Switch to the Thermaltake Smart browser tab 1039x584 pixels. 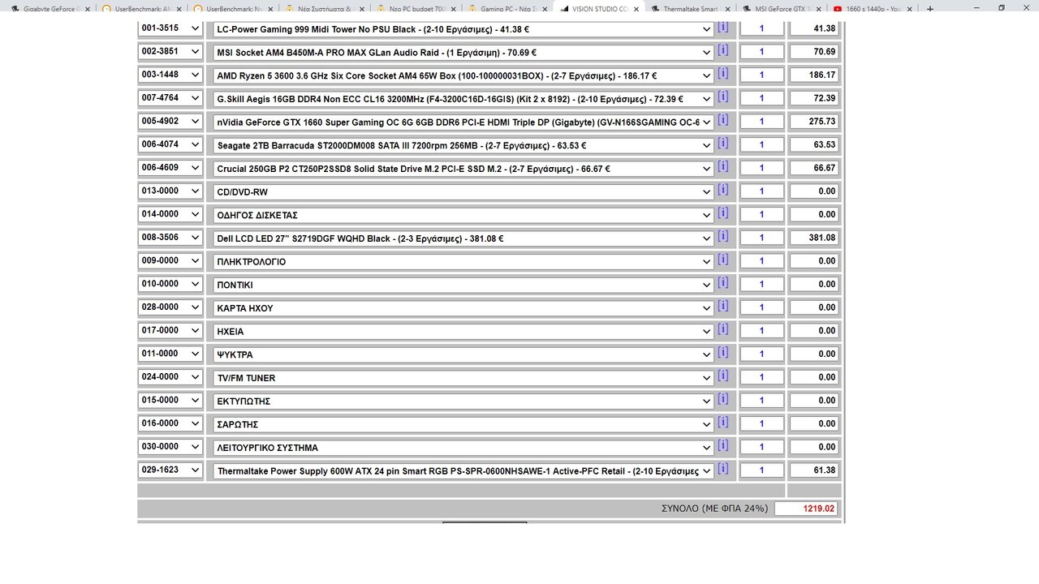690,8
